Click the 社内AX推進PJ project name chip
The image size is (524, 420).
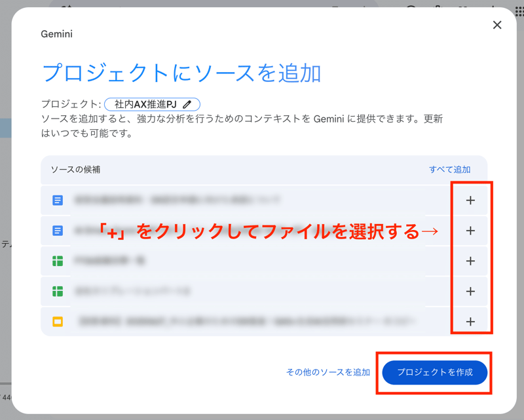pyautogui.click(x=152, y=104)
